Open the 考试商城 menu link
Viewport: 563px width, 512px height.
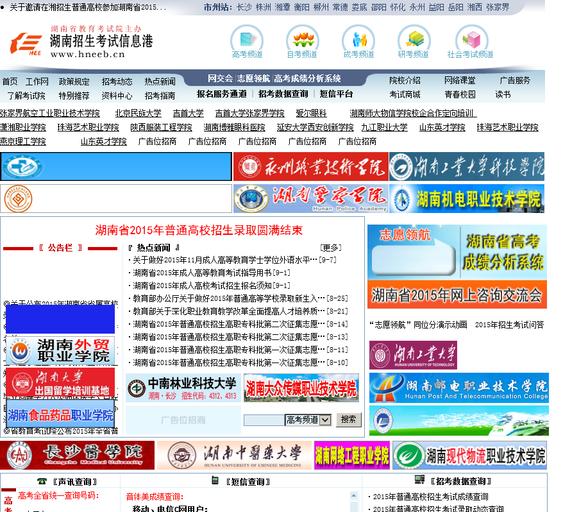[405, 94]
